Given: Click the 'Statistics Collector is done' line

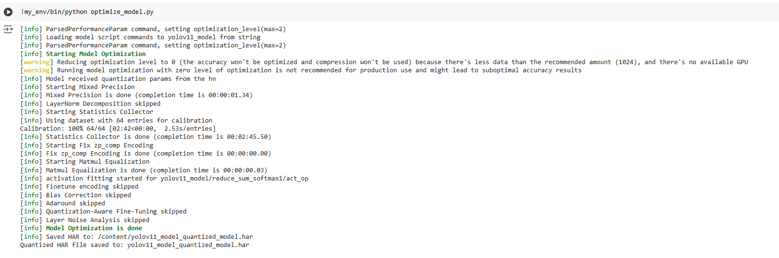Looking at the screenshot, I should pyautogui.click(x=145, y=137).
